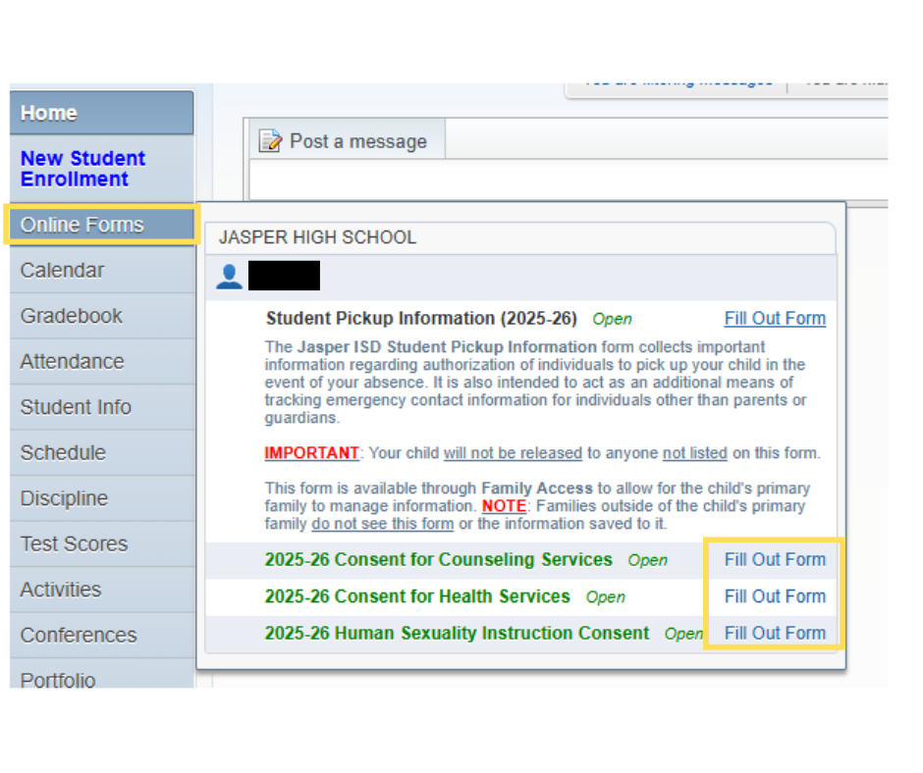The width and height of the screenshot is (923, 773).
Task: Open New Student Enrollment link
Action: click(x=83, y=169)
